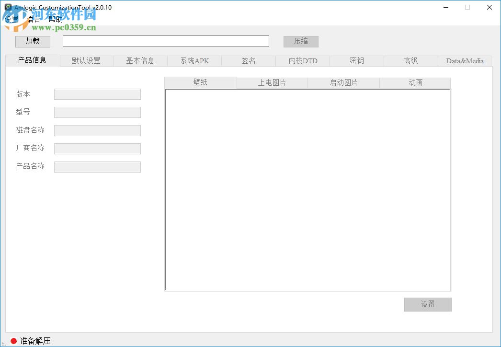Click the red status indicator near 准备解压
501x347 pixels.
click(x=14, y=341)
